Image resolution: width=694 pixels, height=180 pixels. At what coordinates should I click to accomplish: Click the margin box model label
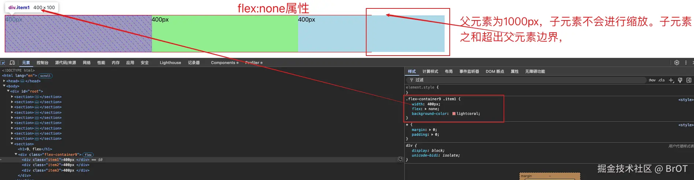click(526, 176)
